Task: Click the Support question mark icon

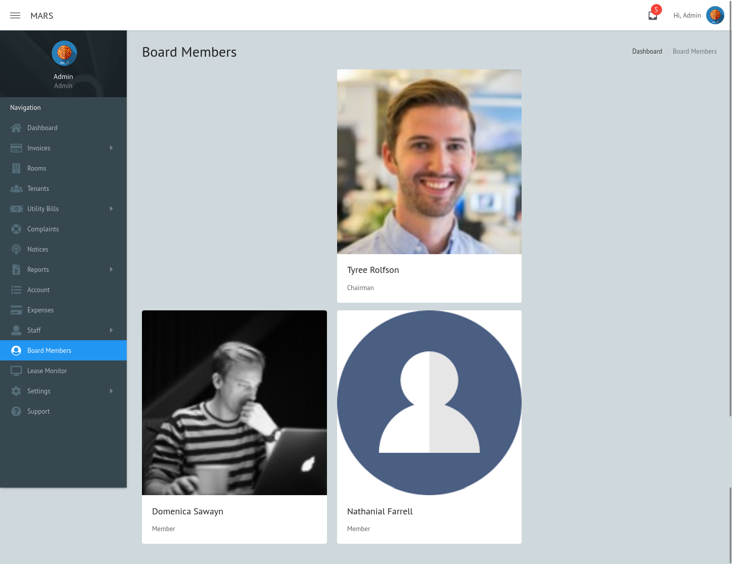Action: [x=16, y=412]
